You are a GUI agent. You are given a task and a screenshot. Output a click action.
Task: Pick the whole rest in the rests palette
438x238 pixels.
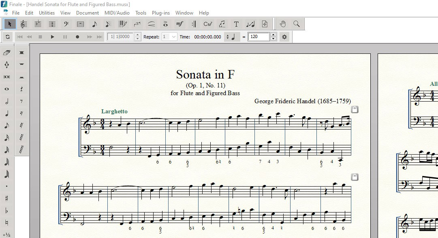pos(21,64)
